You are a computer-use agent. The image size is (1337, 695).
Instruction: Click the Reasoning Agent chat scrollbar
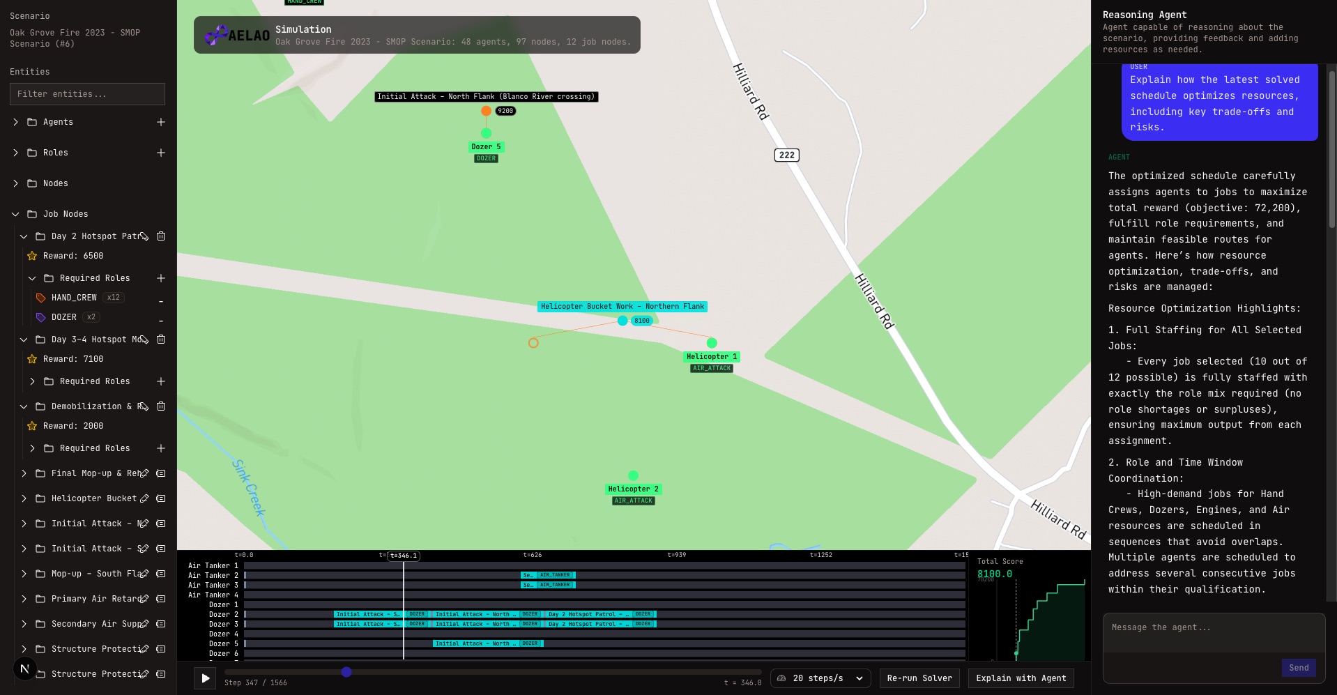tap(1332, 149)
